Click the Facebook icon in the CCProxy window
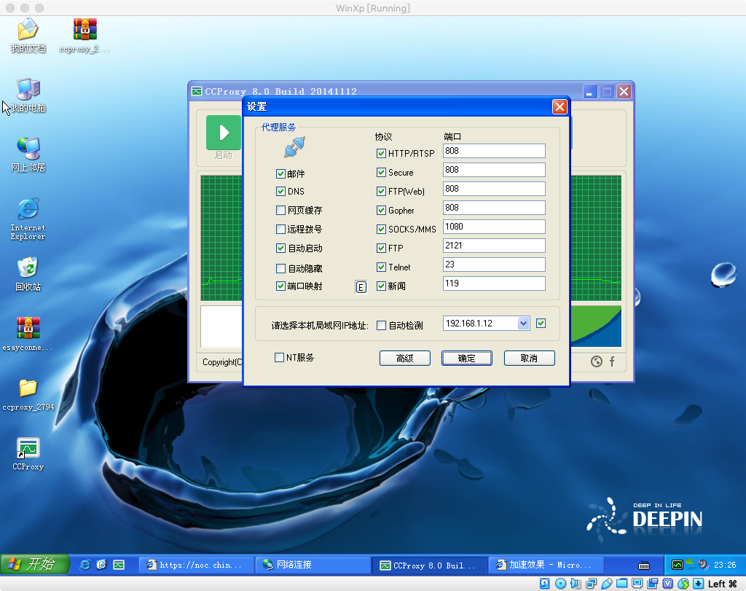Viewport: 746px width, 591px height. tap(612, 361)
